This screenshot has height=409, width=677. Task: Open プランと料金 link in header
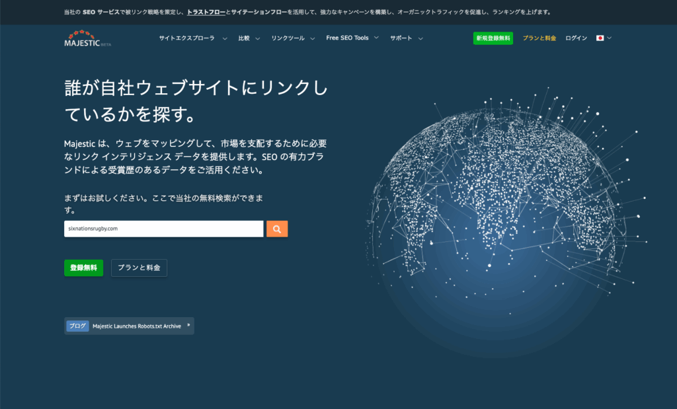(x=539, y=38)
